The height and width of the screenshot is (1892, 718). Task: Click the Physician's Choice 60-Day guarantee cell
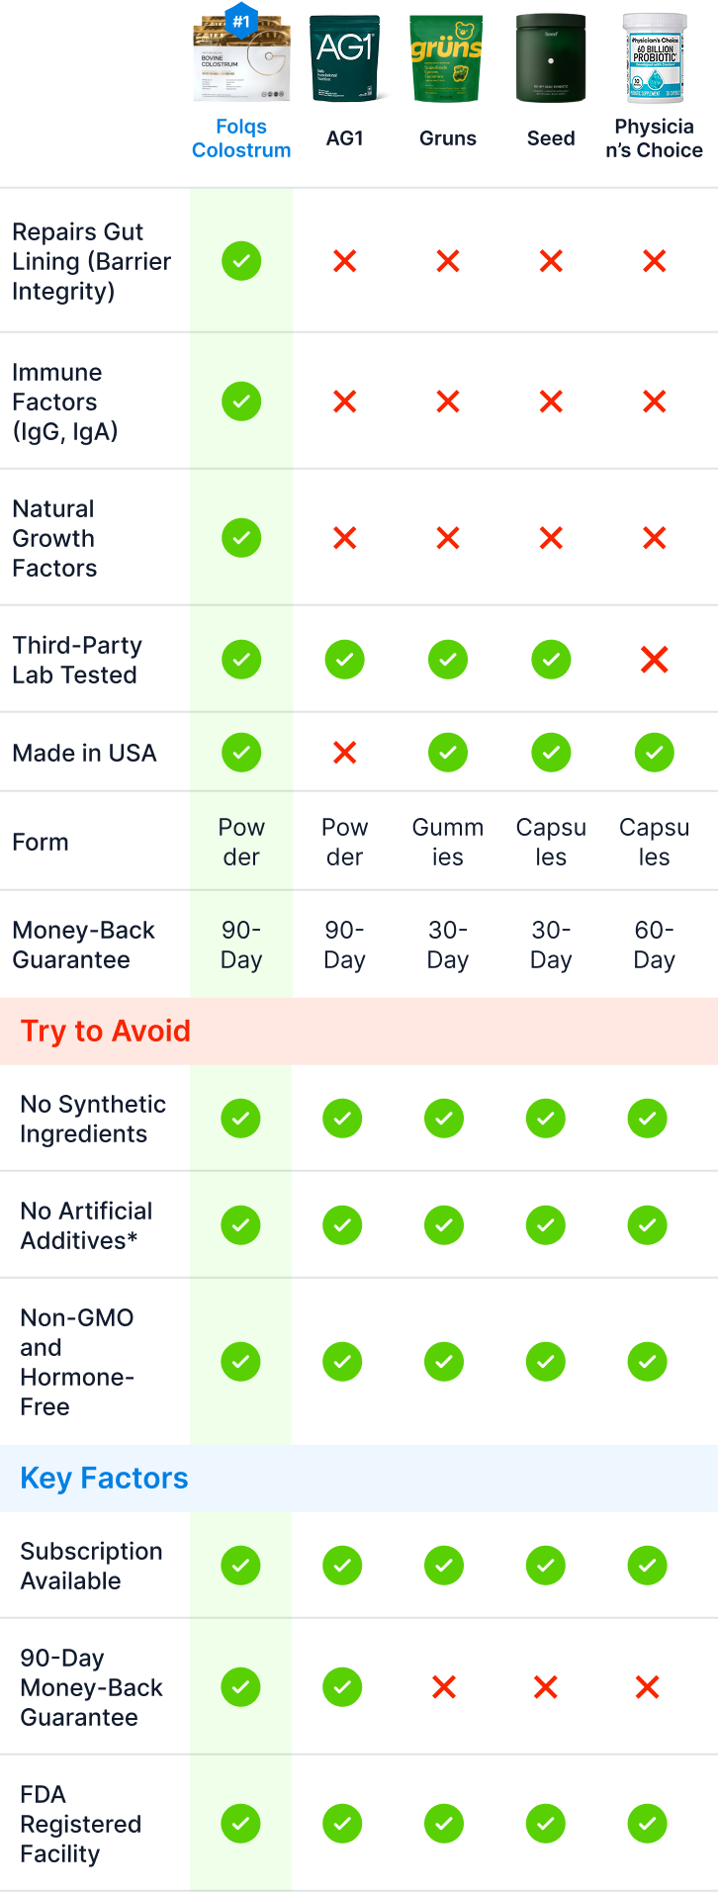coord(655,945)
